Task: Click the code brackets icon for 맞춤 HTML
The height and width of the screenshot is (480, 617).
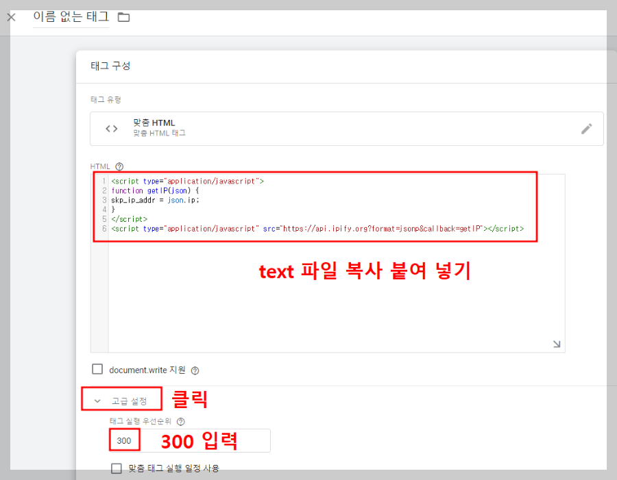Action: click(111, 129)
